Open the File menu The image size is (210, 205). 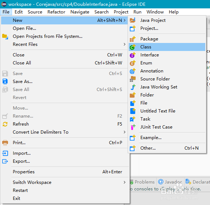[x=6, y=12]
